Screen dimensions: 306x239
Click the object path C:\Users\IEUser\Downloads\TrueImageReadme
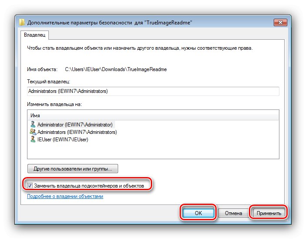[116, 69]
